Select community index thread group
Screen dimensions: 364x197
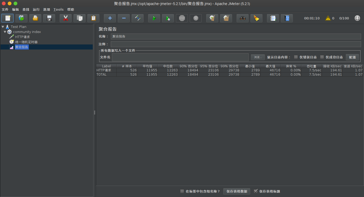click(x=27, y=32)
